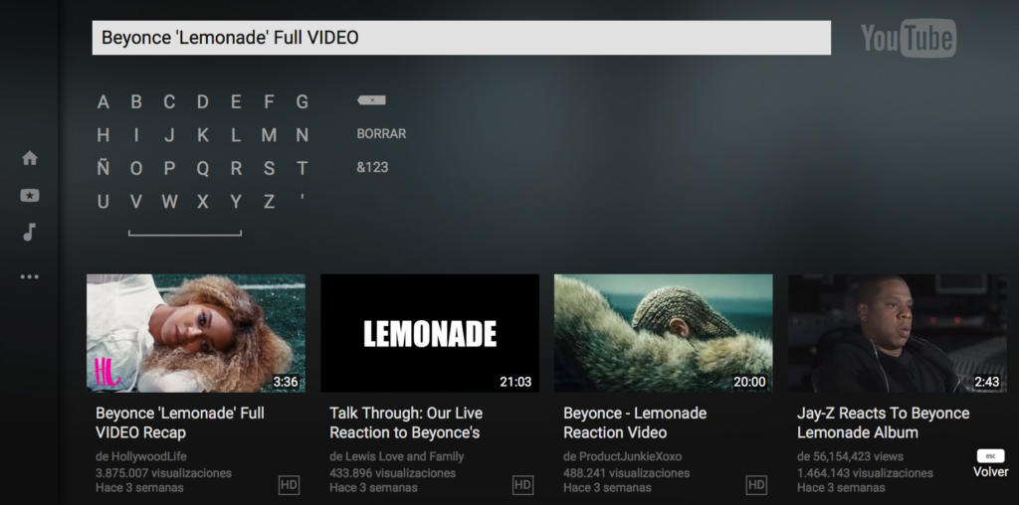Select letter P on the keyboard
This screenshot has width=1019, height=505.
pyautogui.click(x=169, y=169)
